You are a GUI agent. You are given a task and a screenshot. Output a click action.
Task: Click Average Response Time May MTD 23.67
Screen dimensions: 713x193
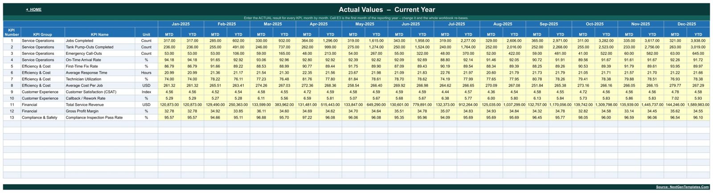[353, 73]
